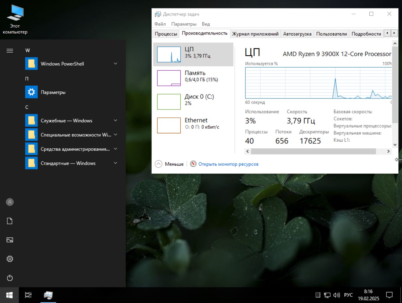This screenshot has width=402, height=303.
Task: Click the tab strip left scroll arrow
Action: 387,33
